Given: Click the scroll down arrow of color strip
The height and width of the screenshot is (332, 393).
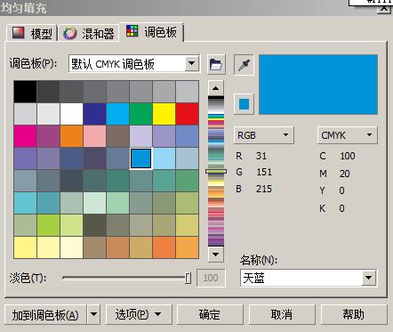Looking at the screenshot, I should pyautogui.click(x=216, y=255).
